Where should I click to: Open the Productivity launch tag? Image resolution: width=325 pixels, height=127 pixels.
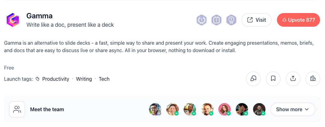click(56, 79)
